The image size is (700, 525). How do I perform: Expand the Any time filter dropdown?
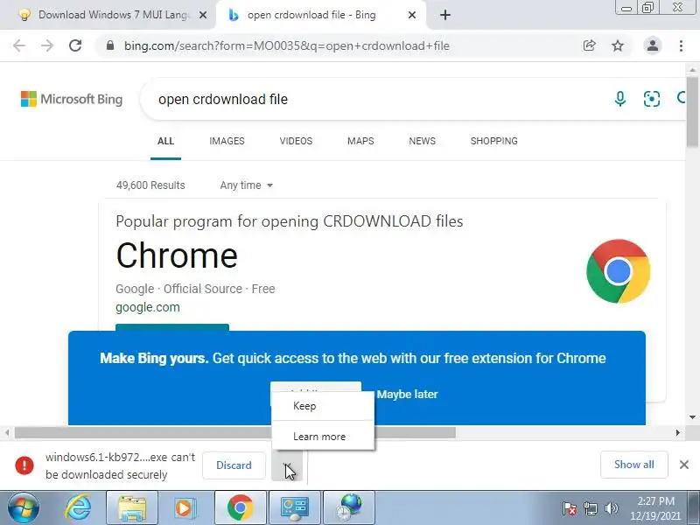tap(247, 185)
